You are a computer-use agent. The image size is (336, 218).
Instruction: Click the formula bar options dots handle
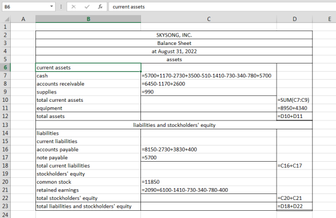61,7
